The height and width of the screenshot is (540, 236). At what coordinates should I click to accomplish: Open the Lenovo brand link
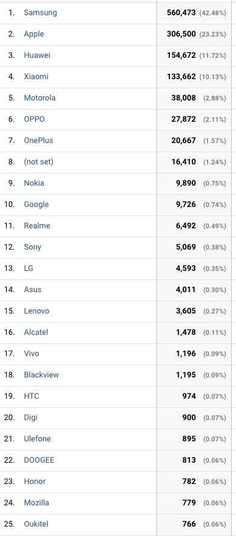coord(36,311)
